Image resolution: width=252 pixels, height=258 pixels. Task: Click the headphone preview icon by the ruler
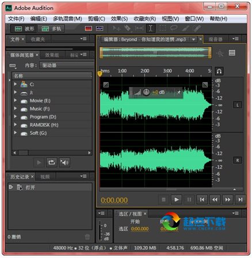[x=219, y=71]
